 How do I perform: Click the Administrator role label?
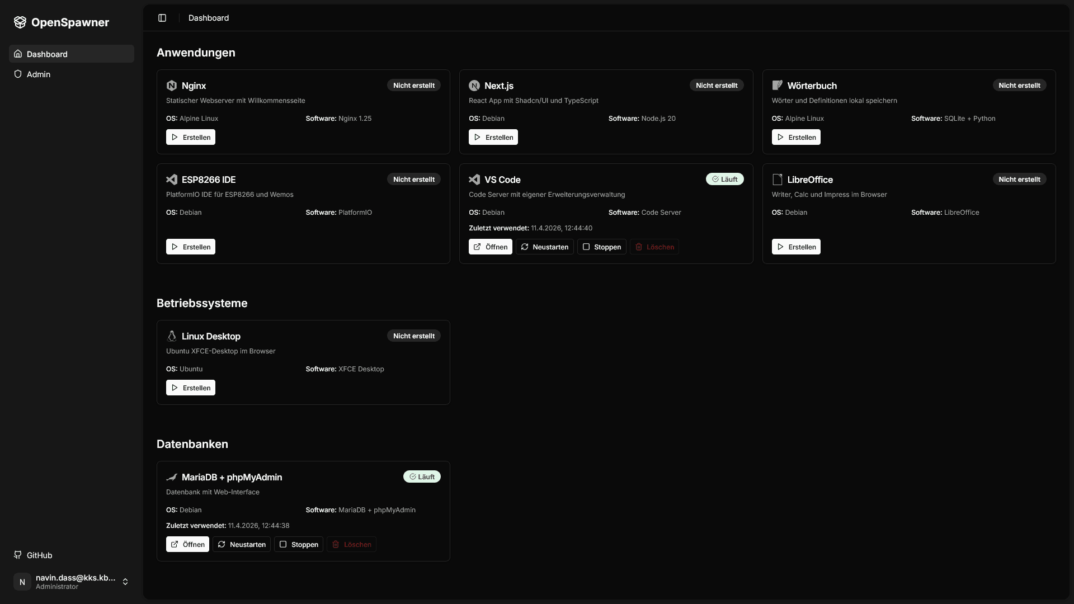[x=57, y=587]
